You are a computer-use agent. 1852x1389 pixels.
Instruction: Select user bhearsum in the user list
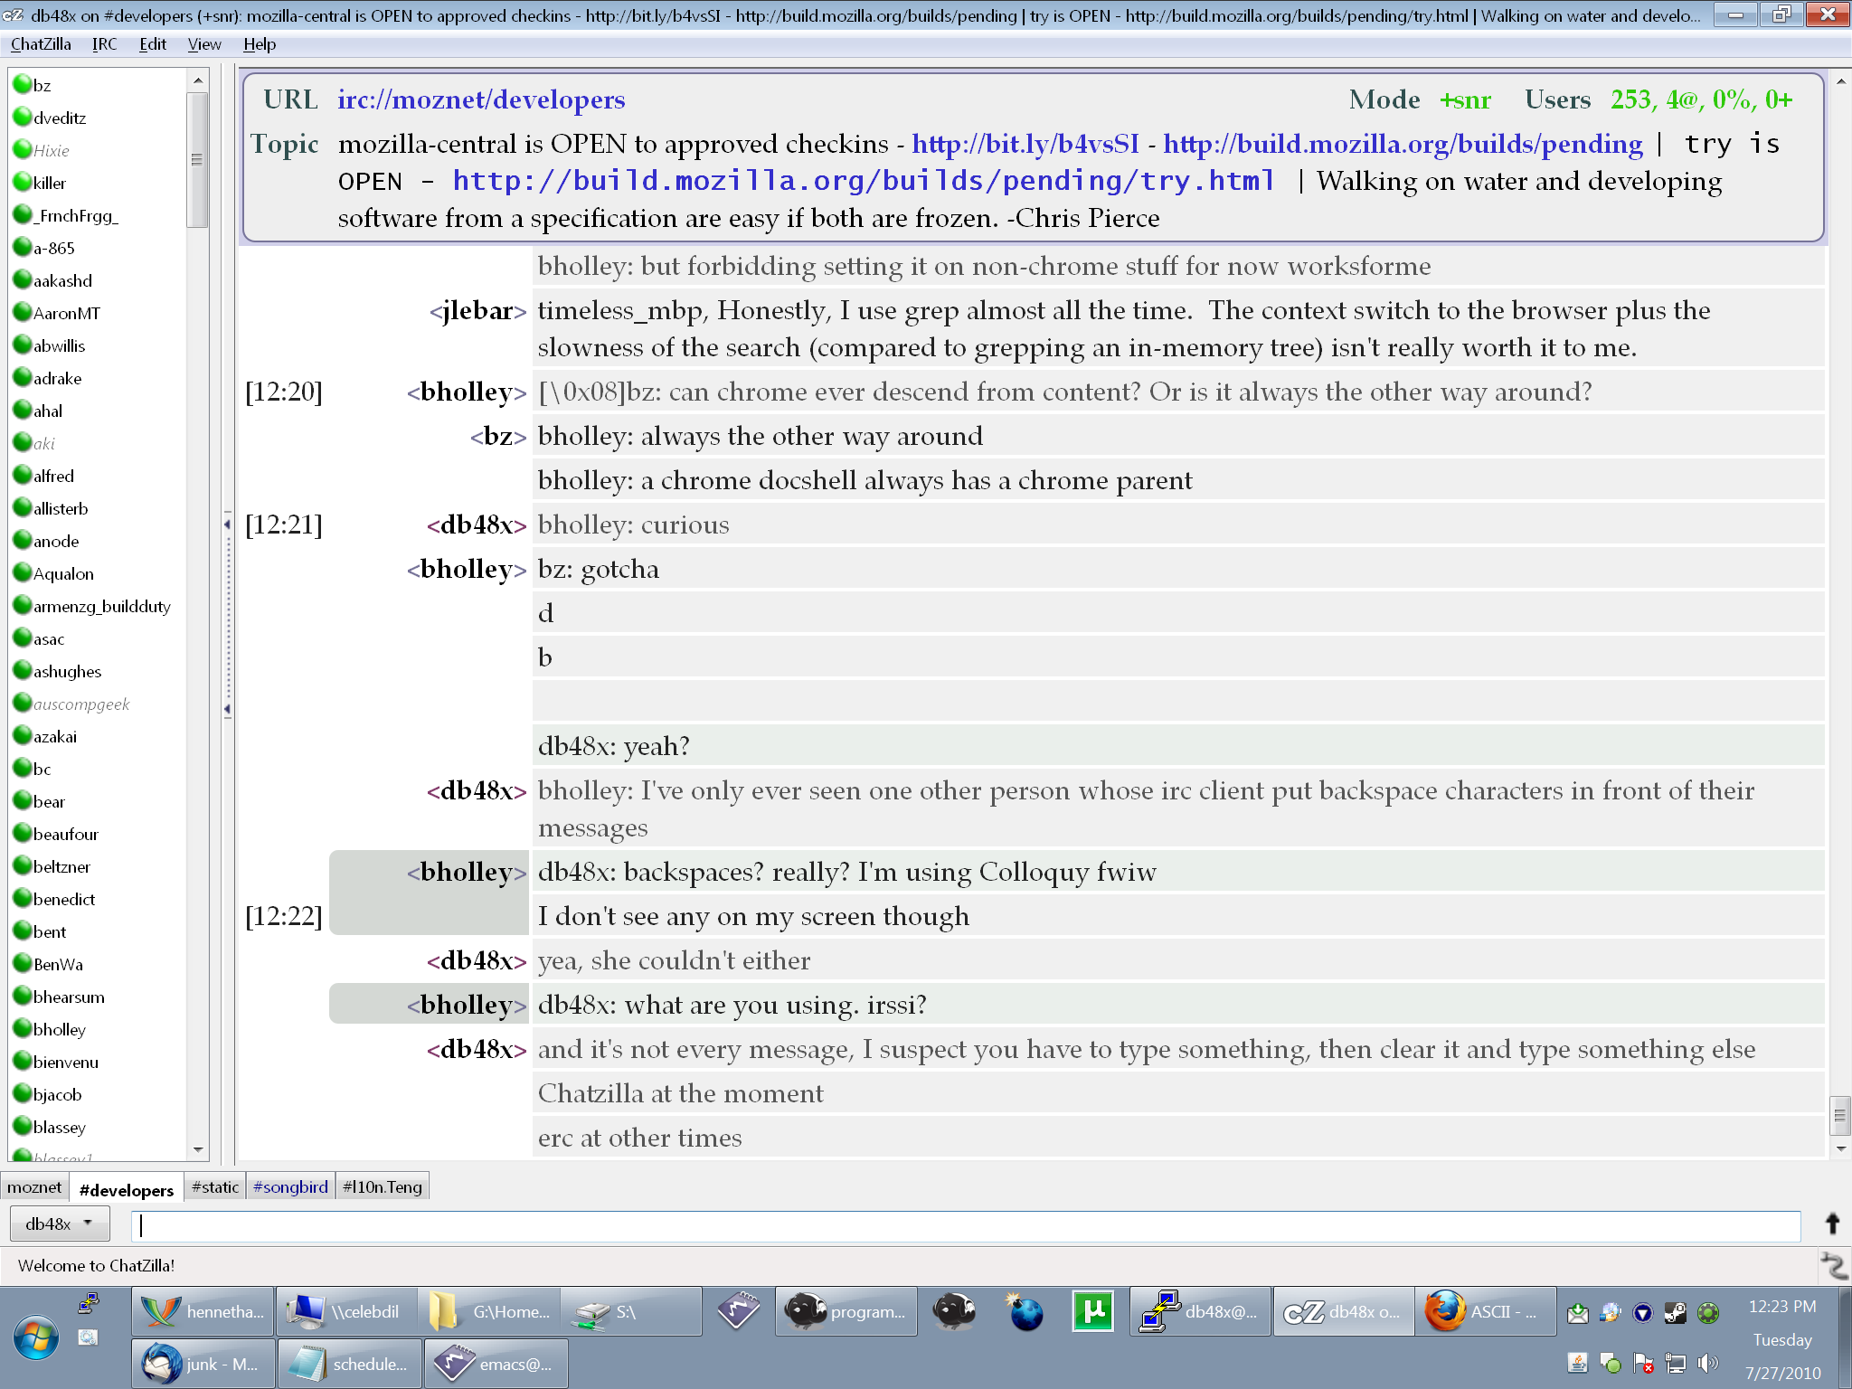click(69, 997)
